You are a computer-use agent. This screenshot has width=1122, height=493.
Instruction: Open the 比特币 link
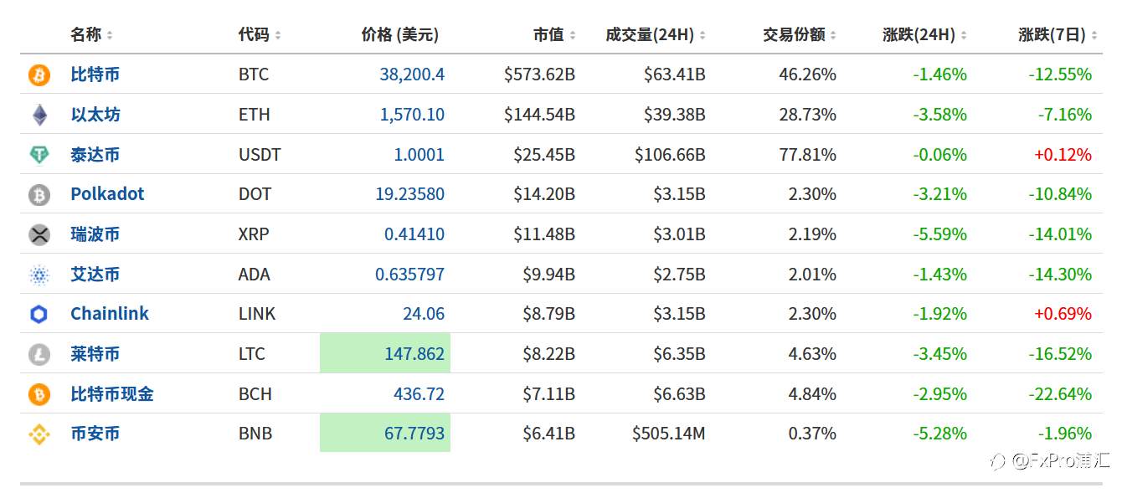pyautogui.click(x=95, y=74)
